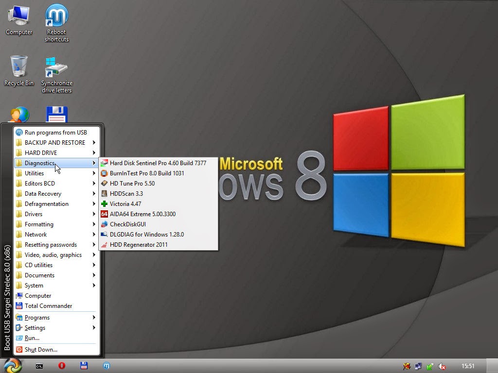Open the Computer desktop icon

tap(19, 19)
